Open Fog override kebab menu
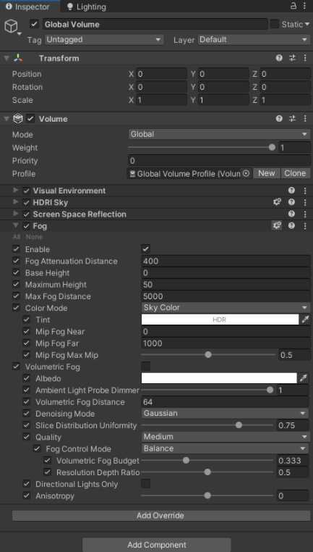The width and height of the screenshot is (313, 552). point(305,226)
